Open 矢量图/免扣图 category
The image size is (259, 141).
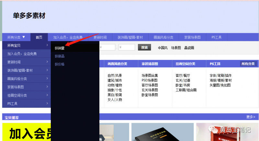(x=220, y=85)
